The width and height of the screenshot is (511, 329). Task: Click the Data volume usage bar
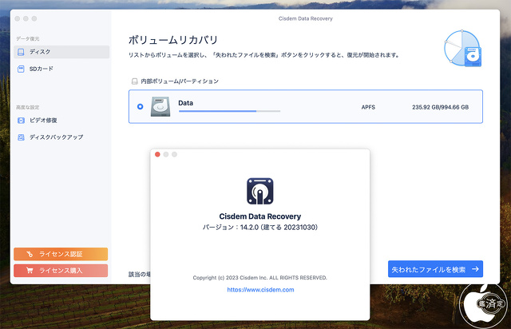[229, 111]
